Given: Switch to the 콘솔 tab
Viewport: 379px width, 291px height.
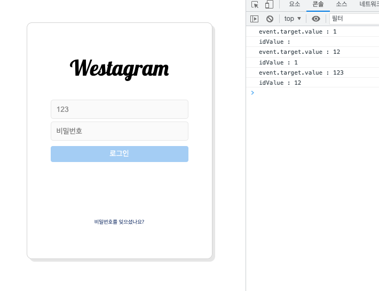Looking at the screenshot, I should [318, 4].
